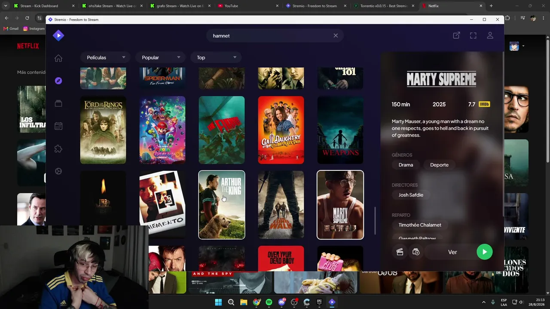Image resolution: width=550 pixels, height=309 pixels.
Task: Open File Explorer from the taskbar
Action: 244,302
